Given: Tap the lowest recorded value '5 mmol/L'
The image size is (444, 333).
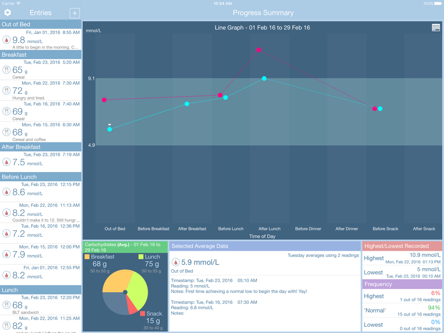Looking at the screenshot, I should [x=429, y=270].
